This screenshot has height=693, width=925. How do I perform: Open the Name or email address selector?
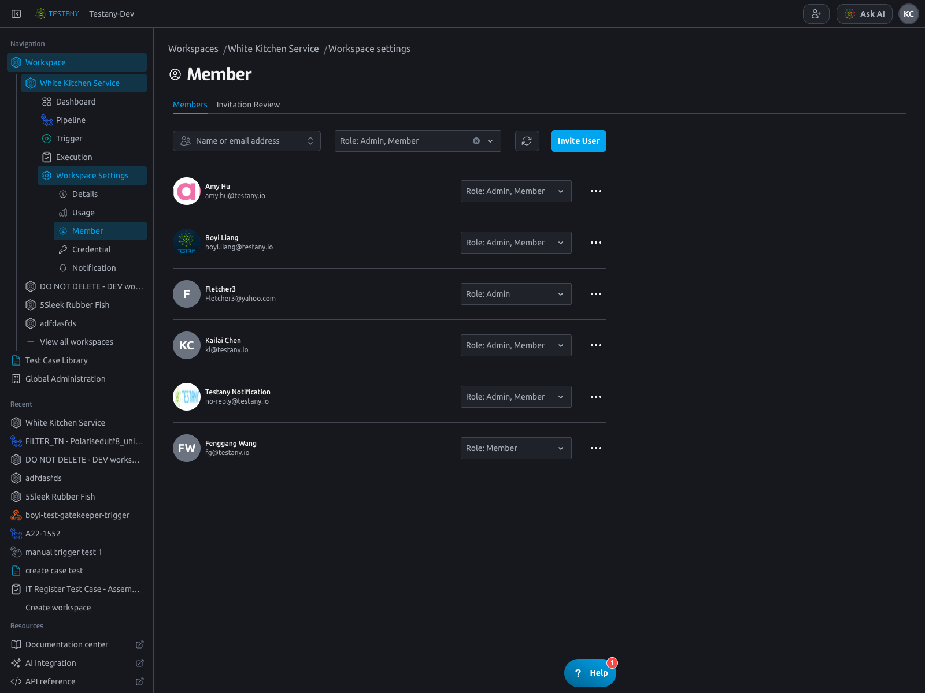click(x=247, y=141)
